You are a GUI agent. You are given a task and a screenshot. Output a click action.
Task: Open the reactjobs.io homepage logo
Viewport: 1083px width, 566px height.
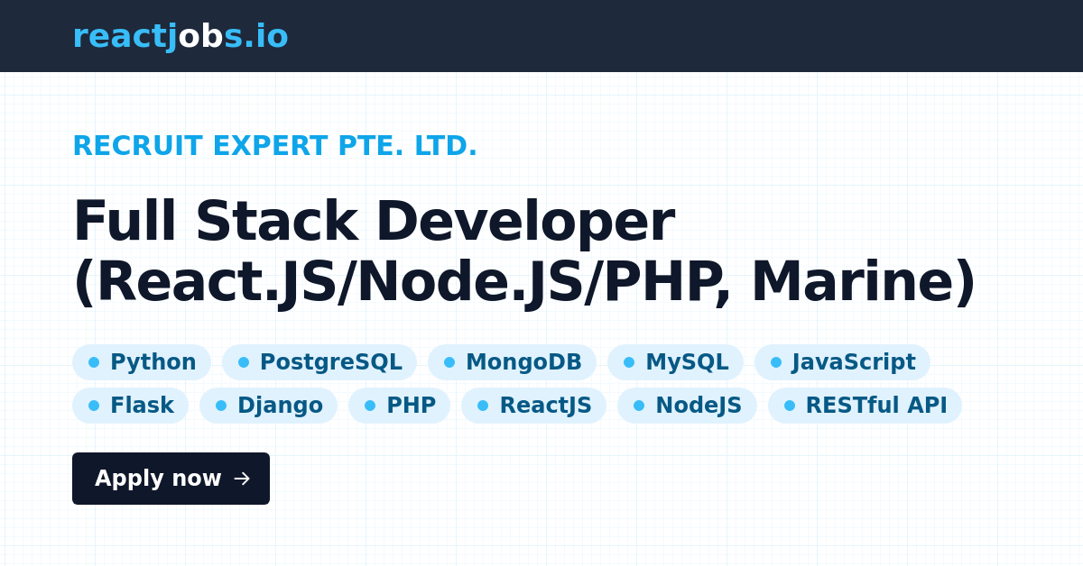pos(180,36)
